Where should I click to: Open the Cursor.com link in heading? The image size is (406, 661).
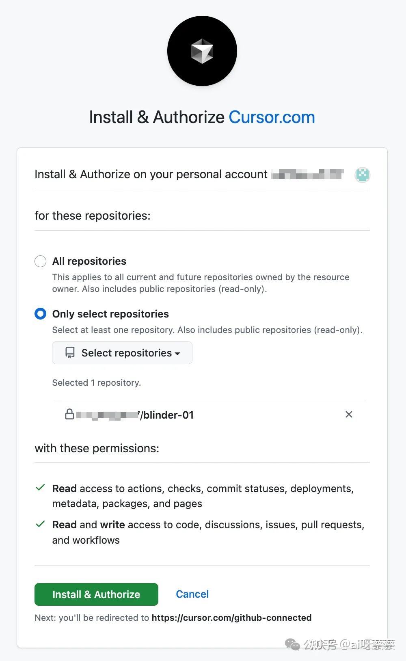click(272, 117)
